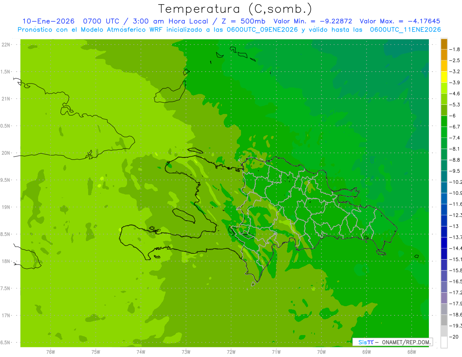
Task: Click the 'SisTT - ONAMET/REP.DOM.' credit box
Action: [392, 342]
